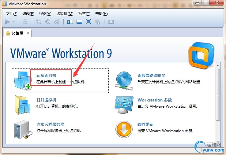This screenshot has height=155, width=226.
Task: Click text 改变在此计算机上的虚拟机的网络配置
Action: (x=169, y=82)
